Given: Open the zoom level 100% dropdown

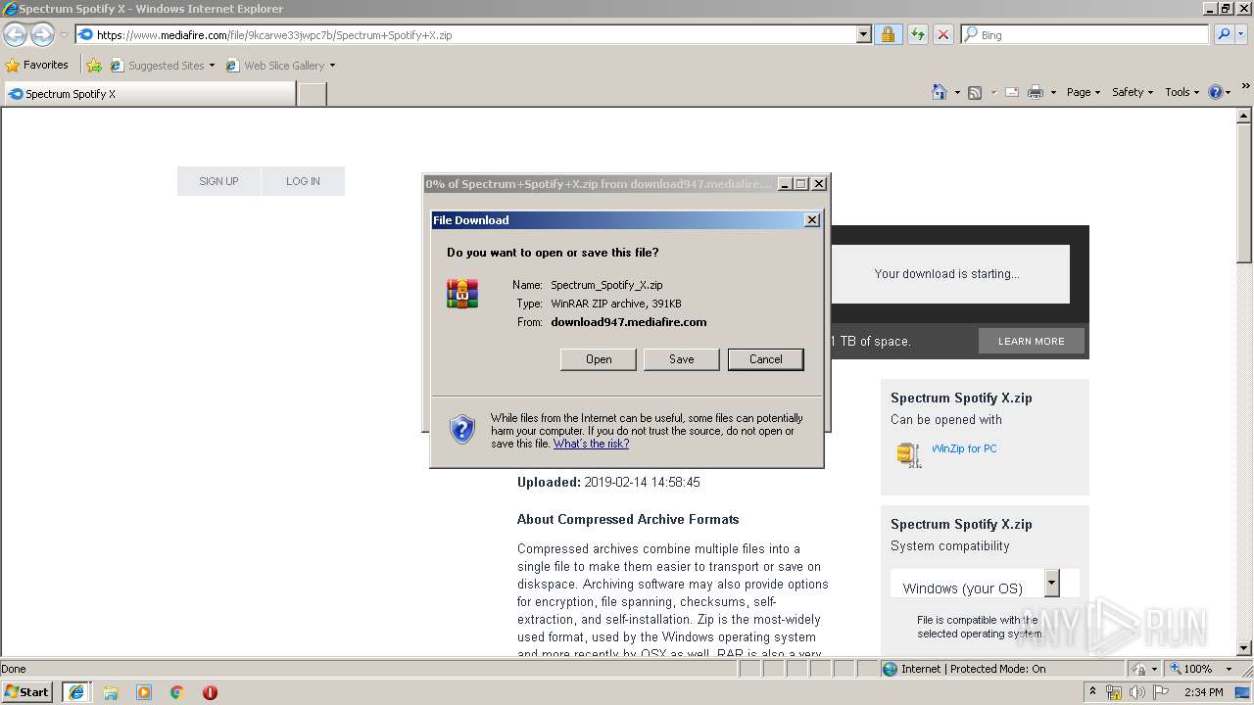Looking at the screenshot, I should tap(1229, 669).
